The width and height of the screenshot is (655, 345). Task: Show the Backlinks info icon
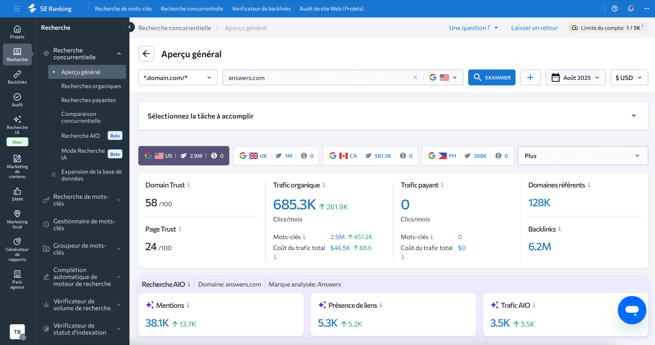click(560, 229)
